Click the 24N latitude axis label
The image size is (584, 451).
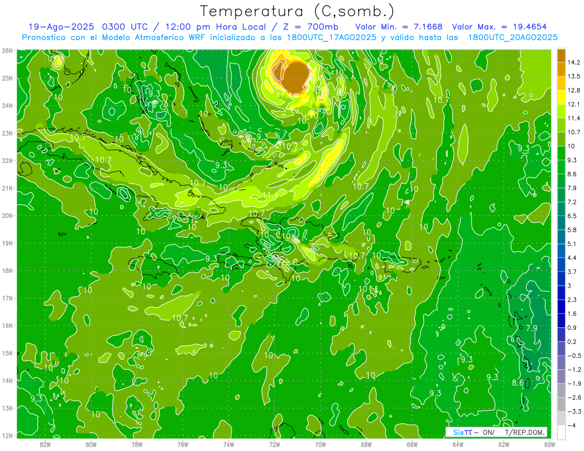[x=7, y=106]
